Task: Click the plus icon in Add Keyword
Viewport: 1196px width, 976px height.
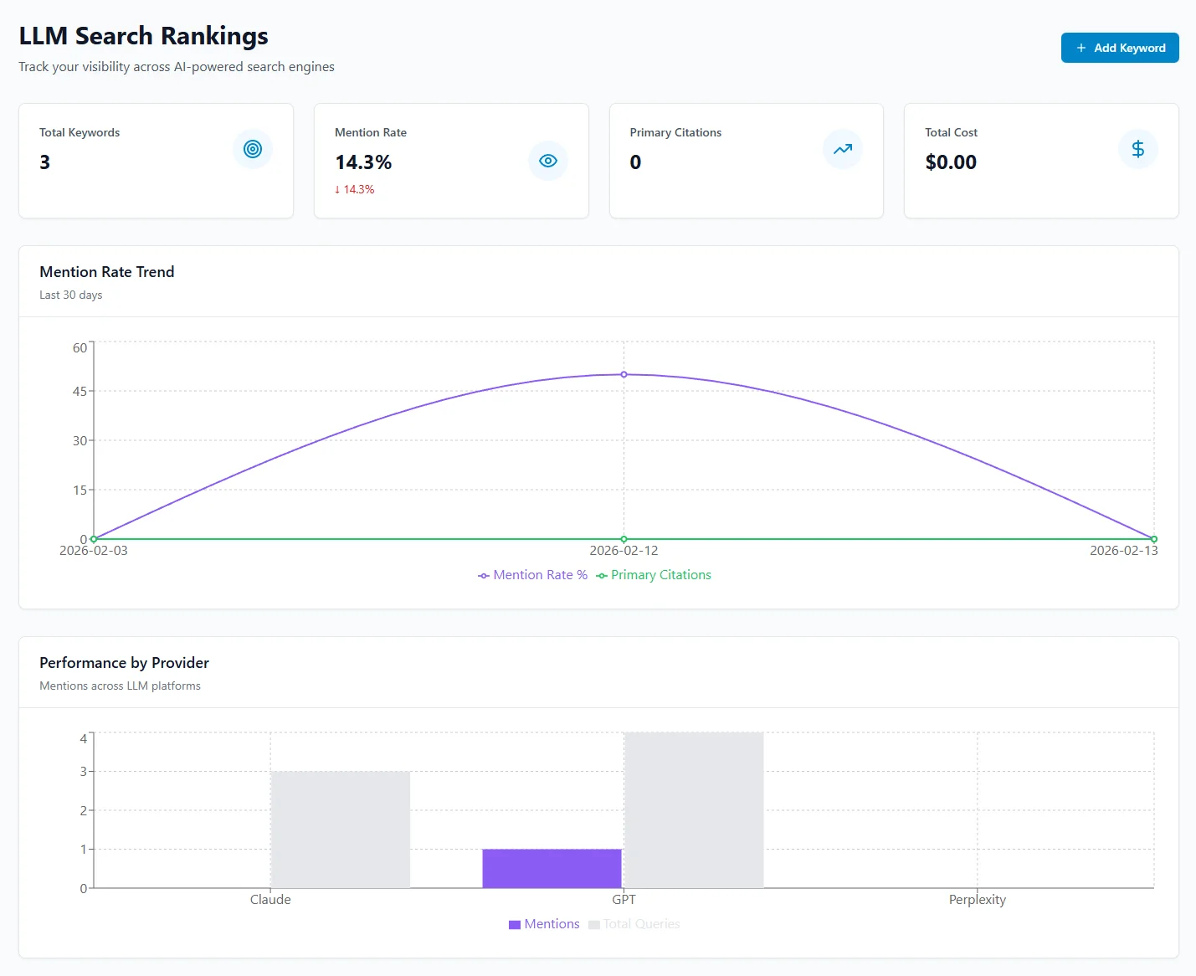Action: [1081, 48]
